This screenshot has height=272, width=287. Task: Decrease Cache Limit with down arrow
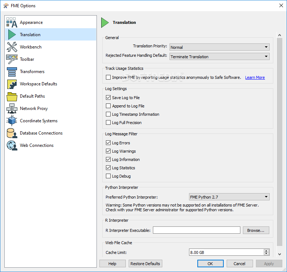[x=266, y=254]
